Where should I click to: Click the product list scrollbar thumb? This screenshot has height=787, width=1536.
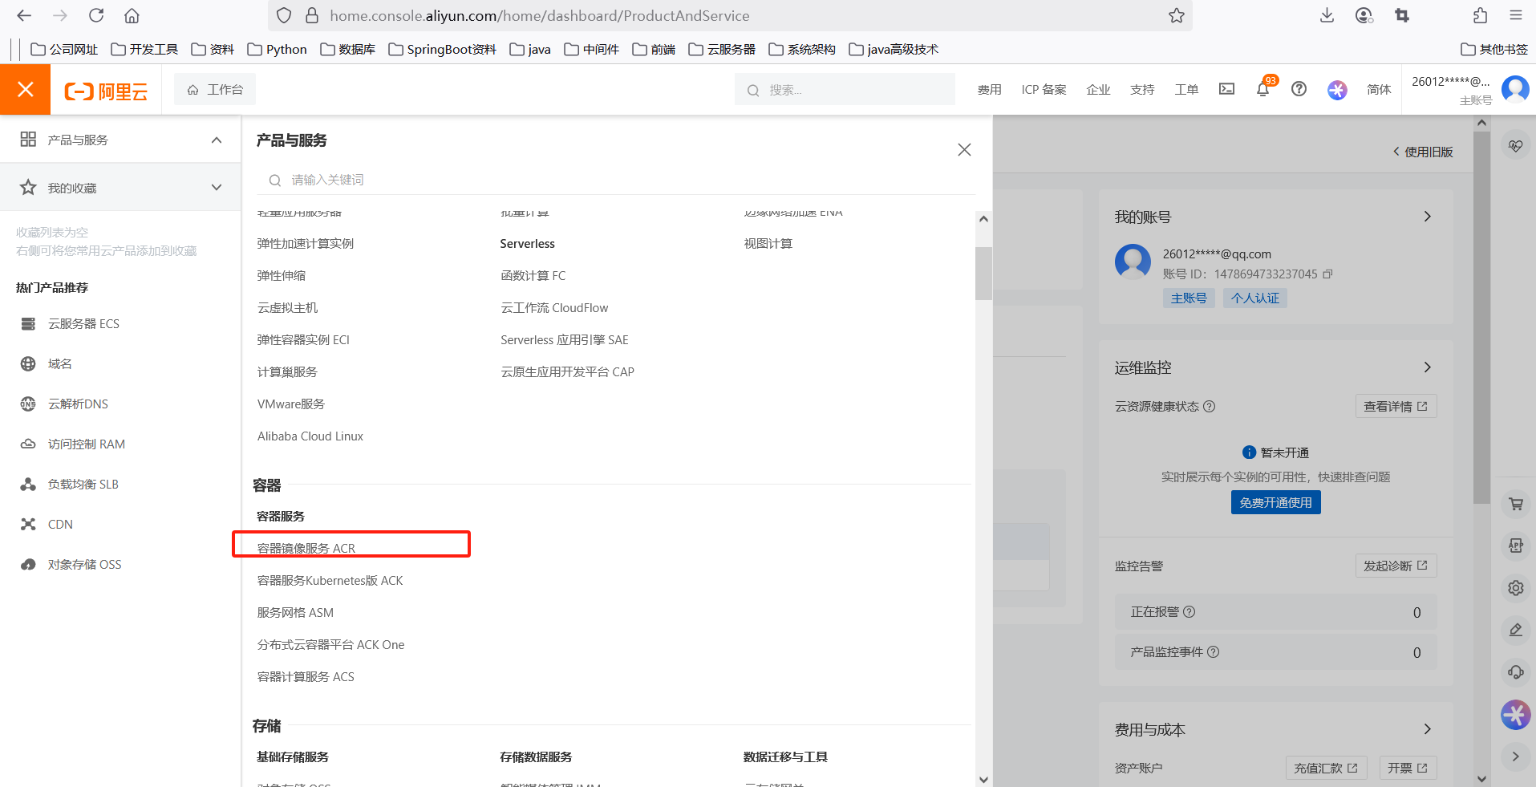983,273
